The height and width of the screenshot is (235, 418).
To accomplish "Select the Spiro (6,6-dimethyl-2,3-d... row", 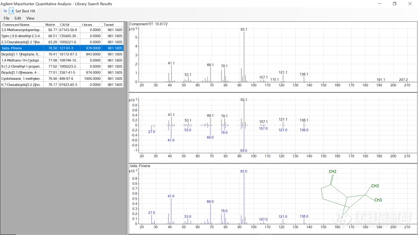I will 62,36.
